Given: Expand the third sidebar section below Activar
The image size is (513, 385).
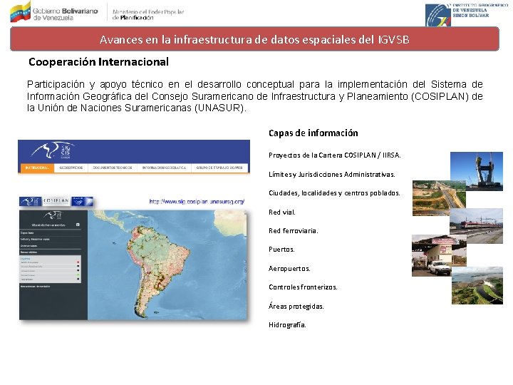Looking at the screenshot, I should [x=51, y=246].
